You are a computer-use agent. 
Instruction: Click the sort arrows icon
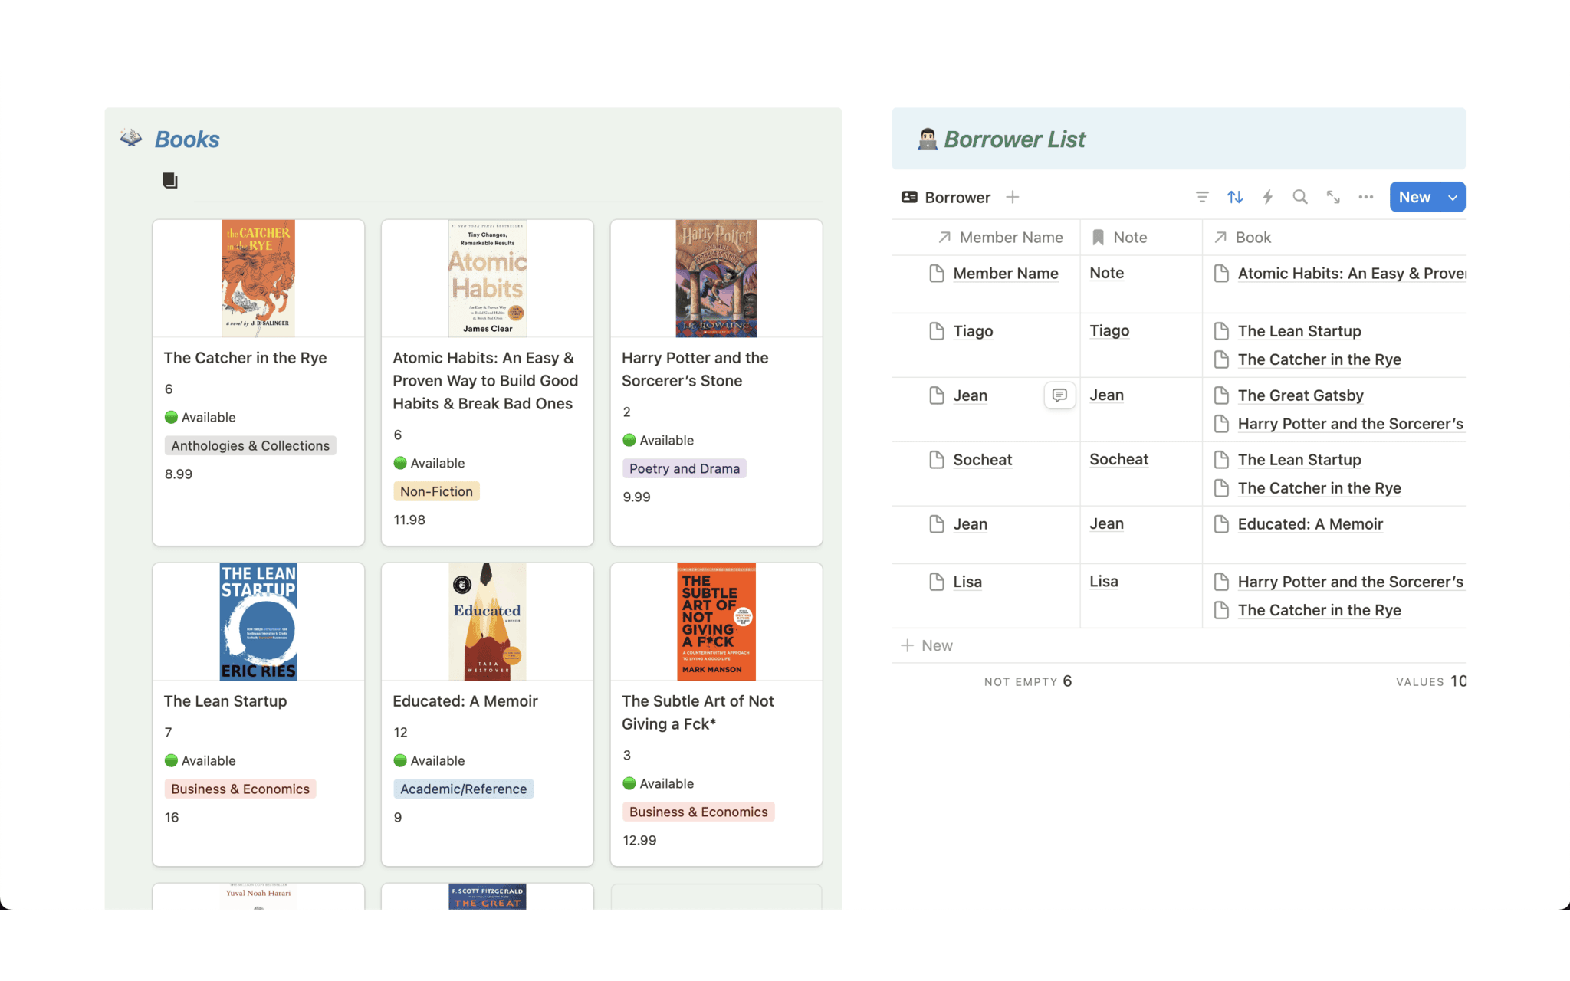(1234, 197)
